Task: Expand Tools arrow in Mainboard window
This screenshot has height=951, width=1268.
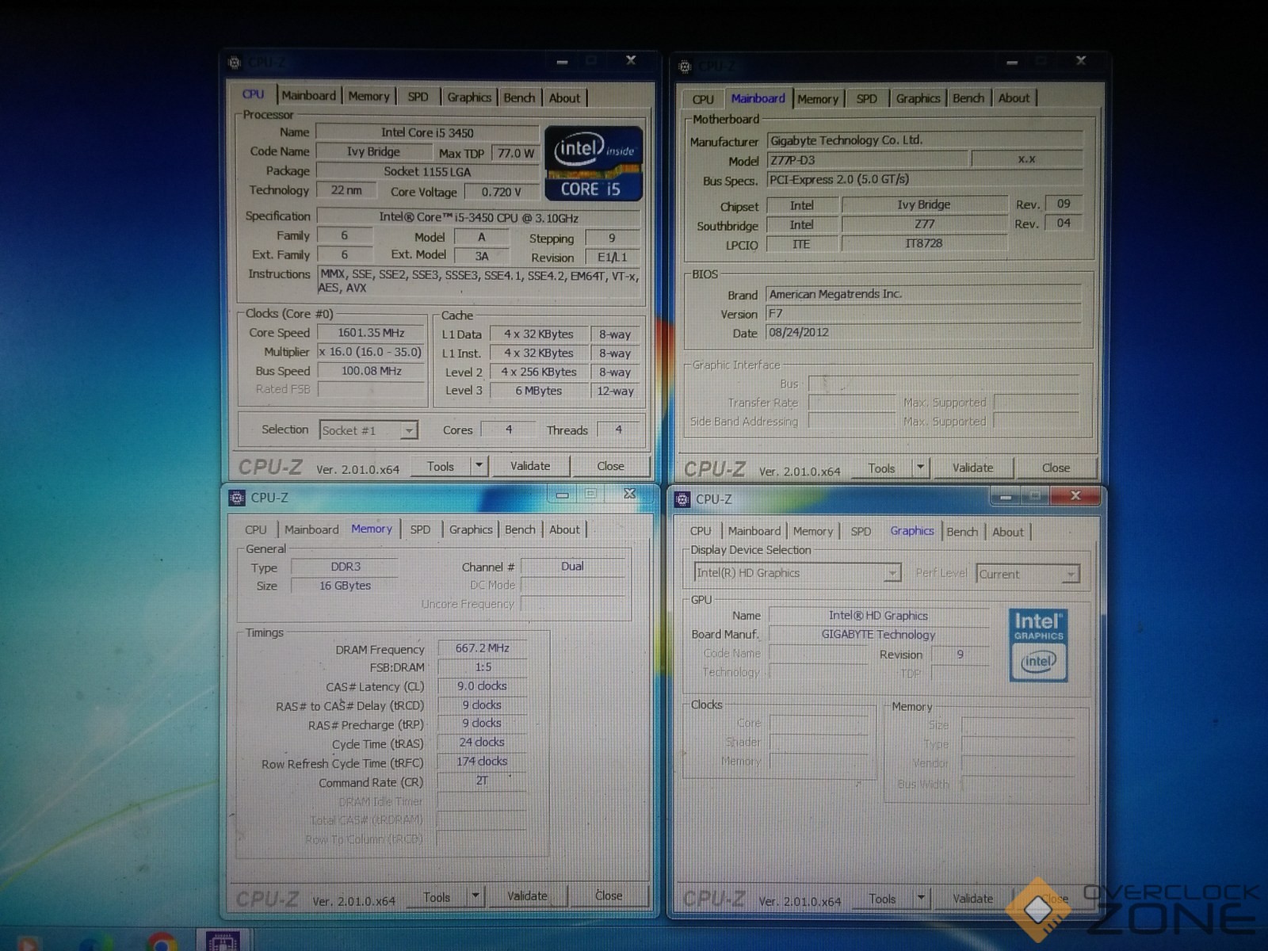Action: 920,468
